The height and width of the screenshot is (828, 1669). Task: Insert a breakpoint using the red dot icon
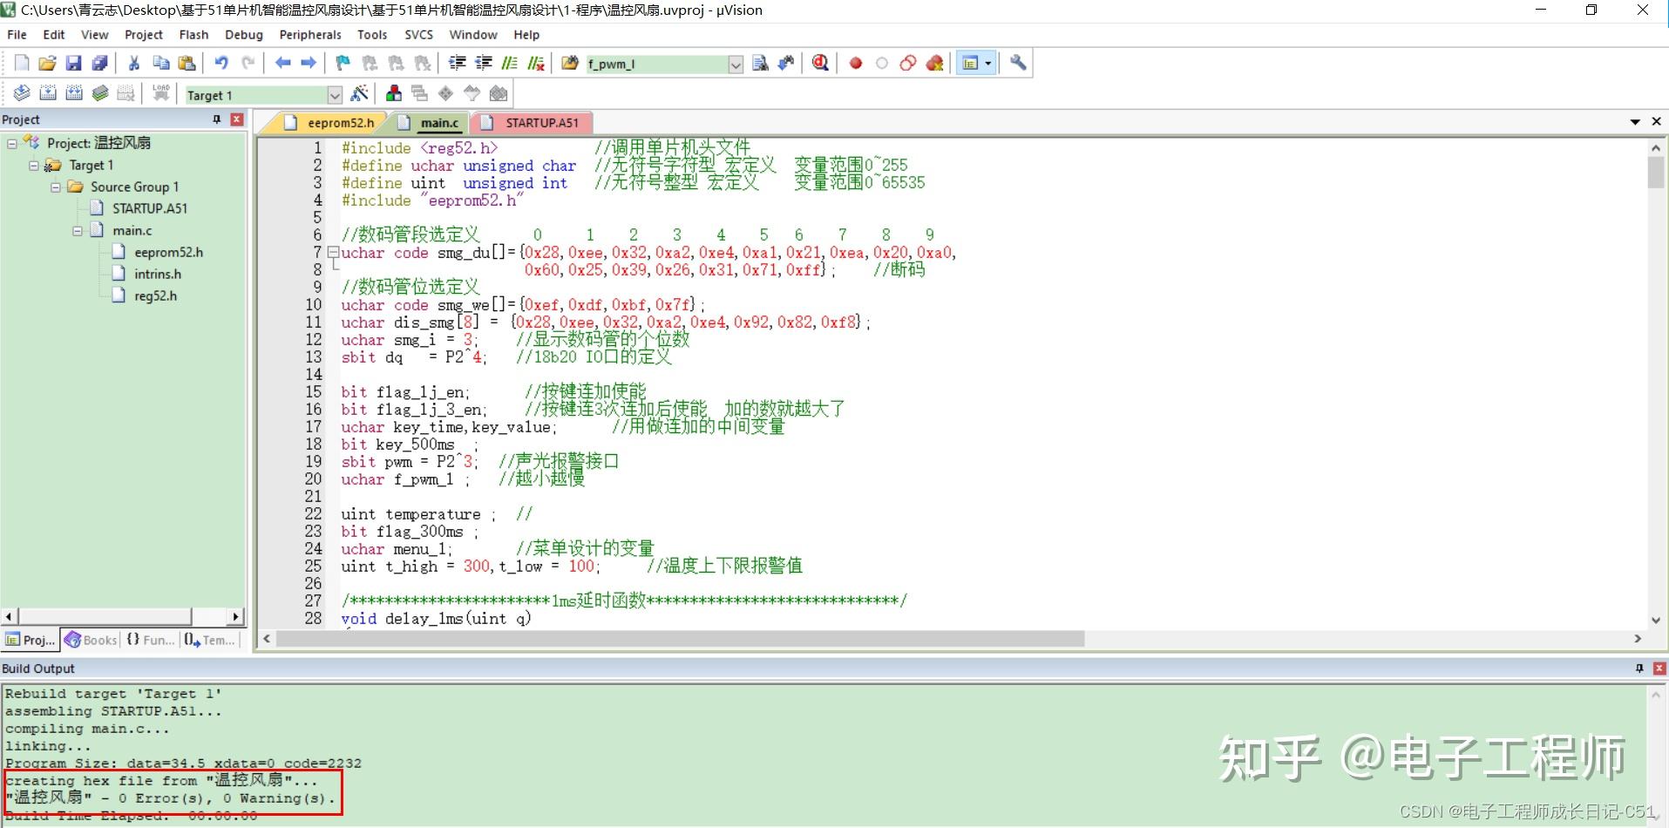pos(855,63)
